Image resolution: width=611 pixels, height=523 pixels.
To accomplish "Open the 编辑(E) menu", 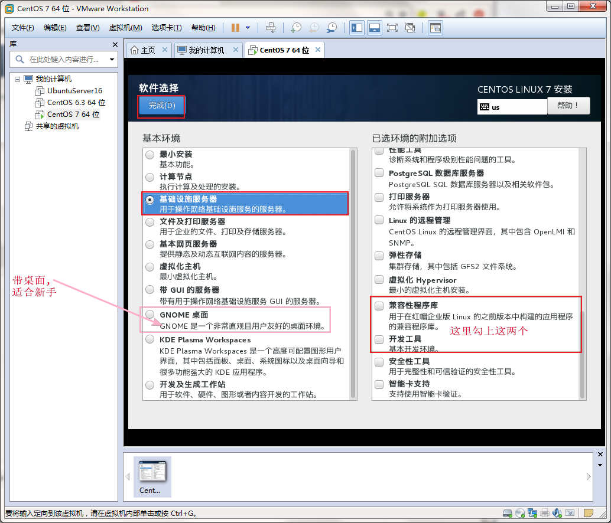I will click(x=55, y=28).
